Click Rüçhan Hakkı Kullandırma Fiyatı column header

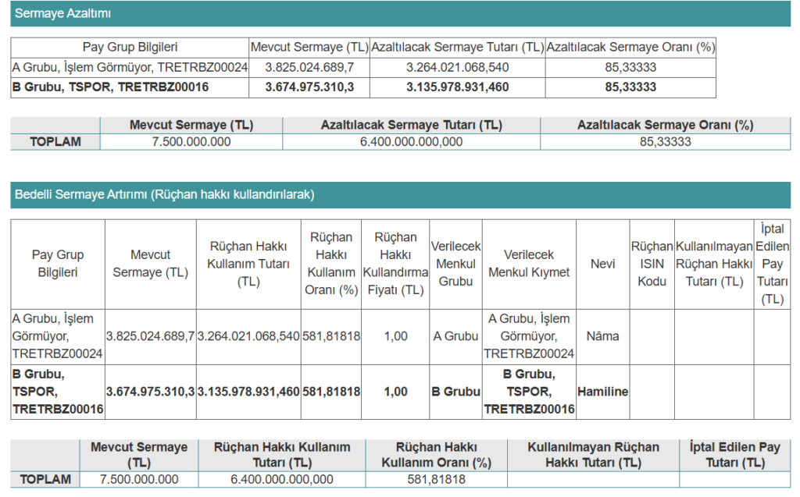pos(395,264)
